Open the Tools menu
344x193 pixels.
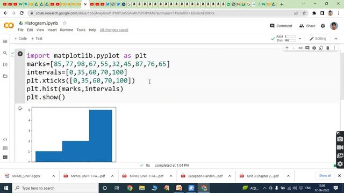click(x=81, y=30)
